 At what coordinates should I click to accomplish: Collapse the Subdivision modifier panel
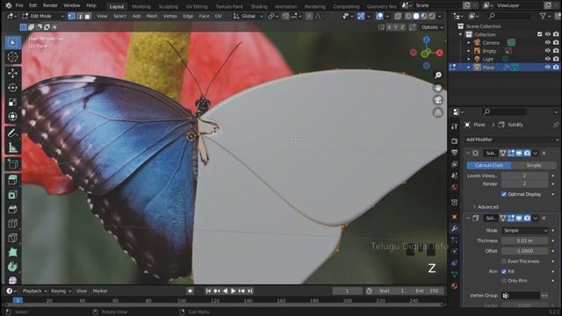(x=468, y=153)
